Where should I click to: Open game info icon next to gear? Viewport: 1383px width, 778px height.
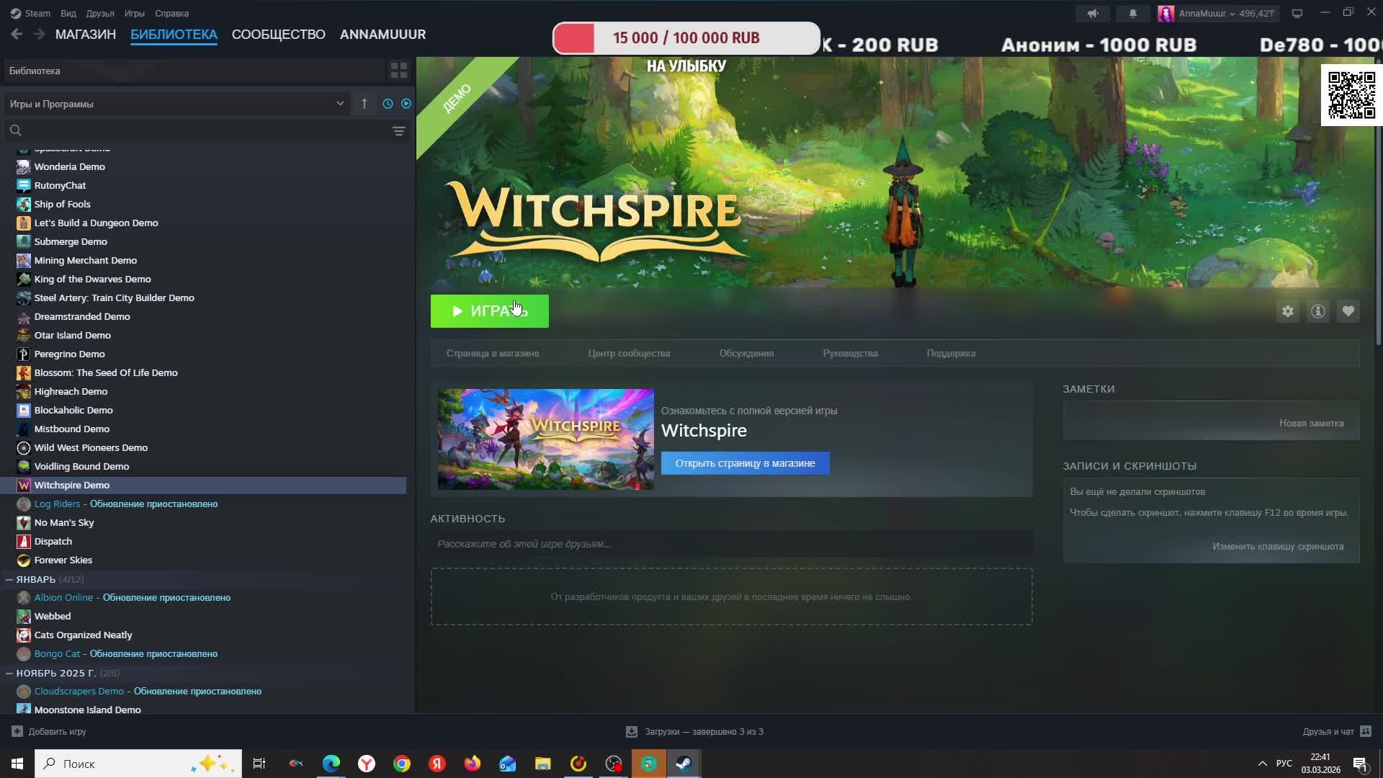click(1317, 311)
